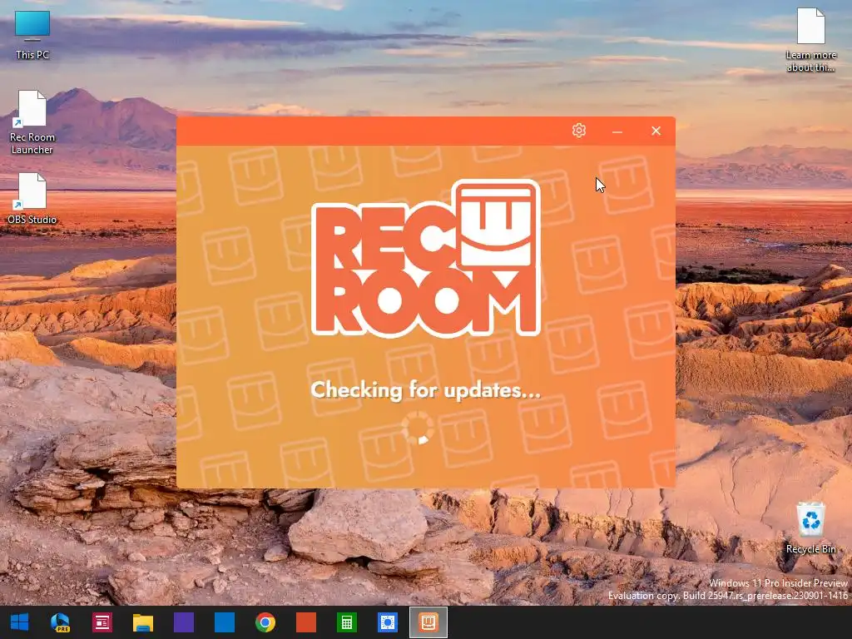Open Edge PRE browser from taskbar
This screenshot has height=639, width=852.
(x=60, y=622)
